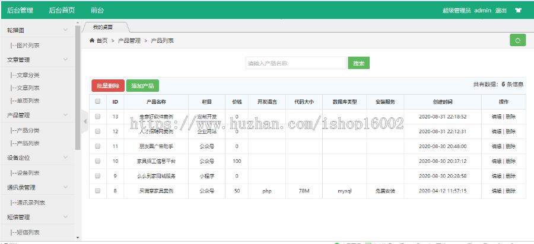Click the 免费安装 cell in row 8

click(385, 191)
